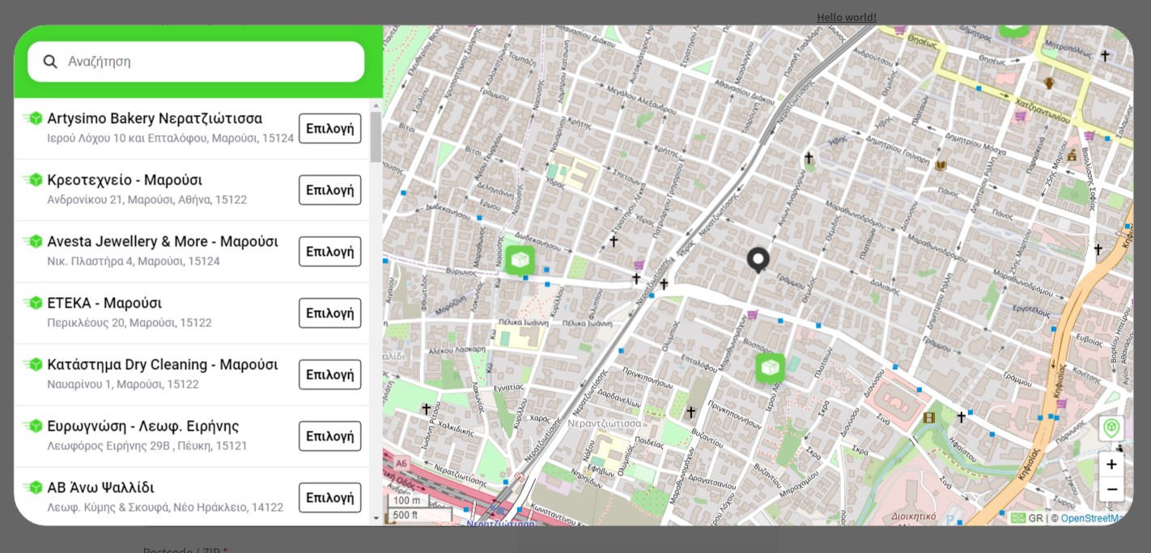Click the list scrollbar down arrow

(x=376, y=518)
